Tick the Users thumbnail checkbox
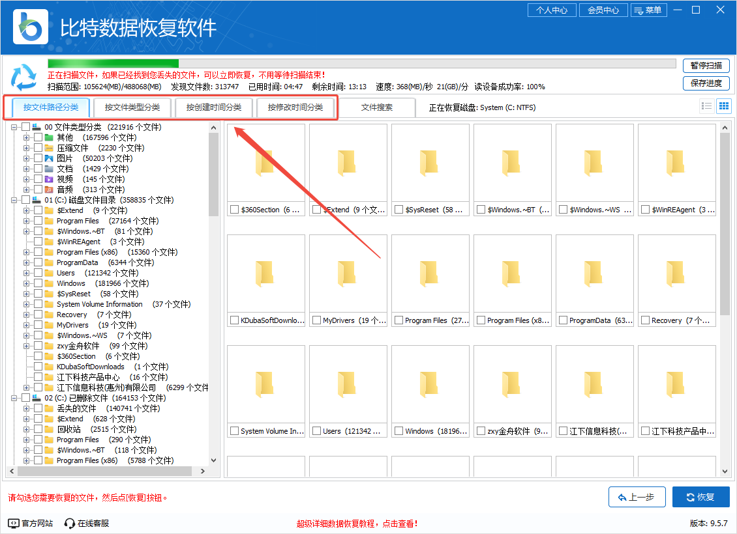This screenshot has height=534, width=737. coord(317,431)
